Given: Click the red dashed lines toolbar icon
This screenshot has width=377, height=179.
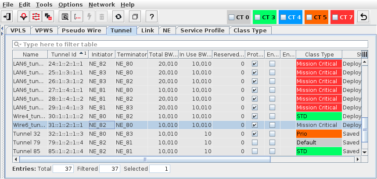Looking at the screenshot, I should (x=36, y=17).
